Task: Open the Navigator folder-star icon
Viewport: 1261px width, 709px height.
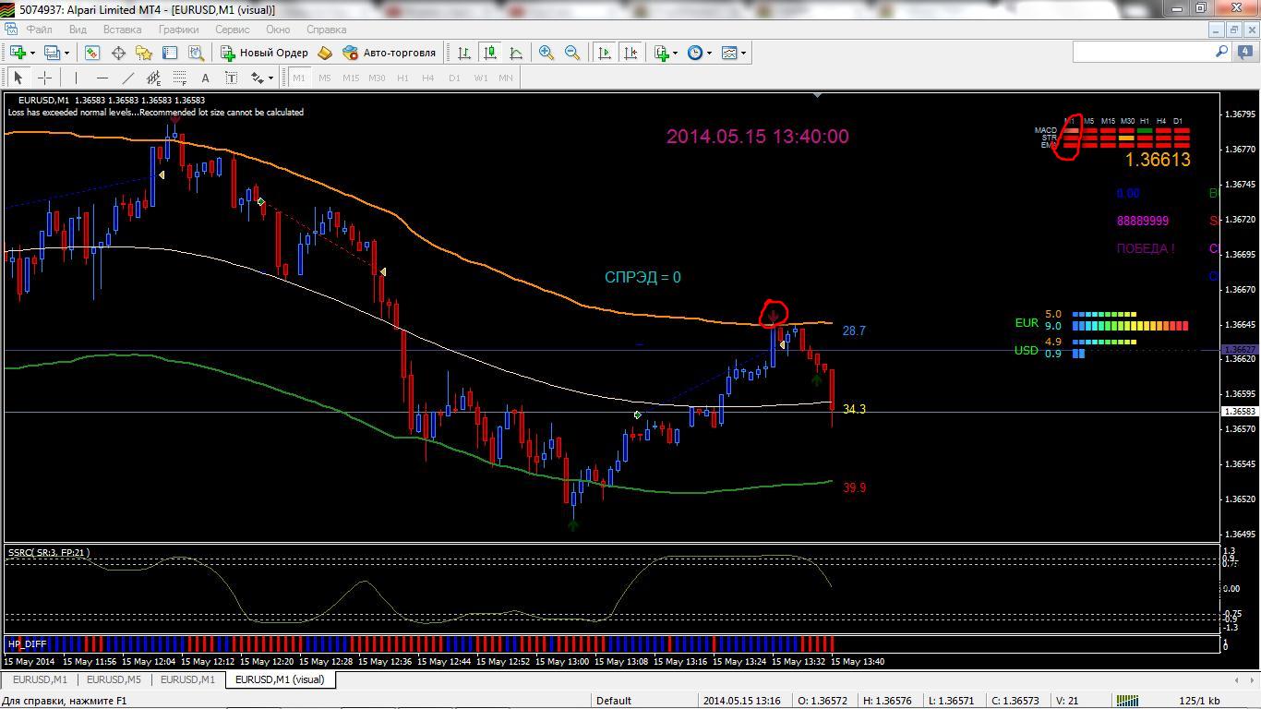Action: click(144, 53)
